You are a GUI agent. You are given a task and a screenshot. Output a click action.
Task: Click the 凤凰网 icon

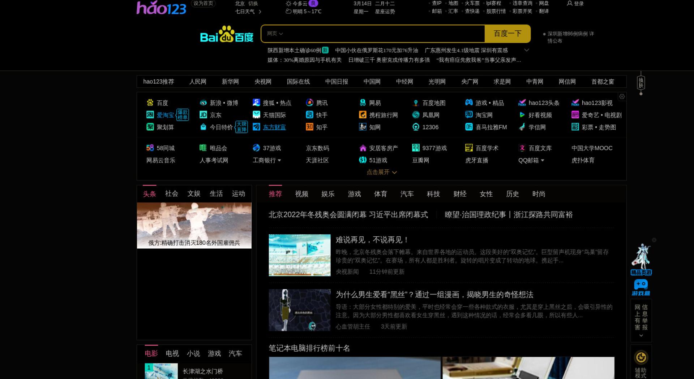(x=416, y=115)
